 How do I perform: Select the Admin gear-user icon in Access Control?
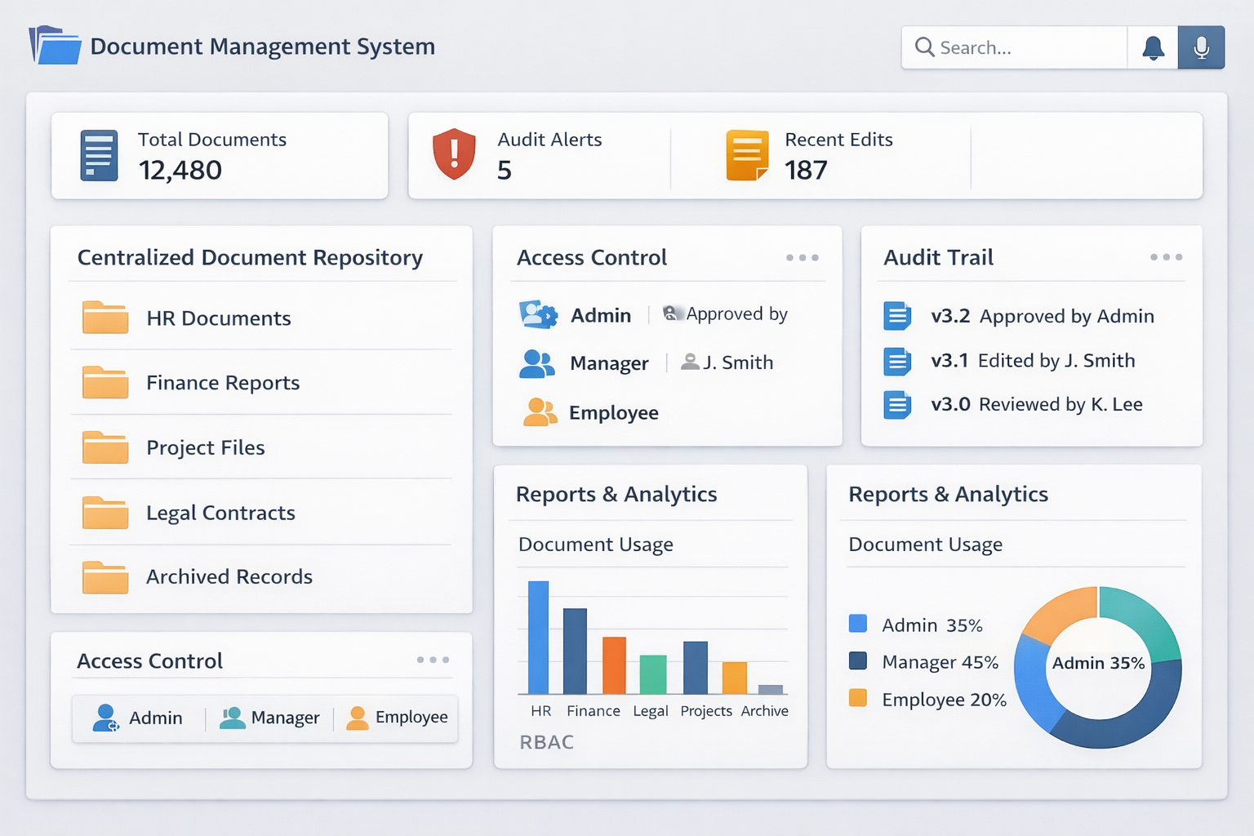point(538,315)
